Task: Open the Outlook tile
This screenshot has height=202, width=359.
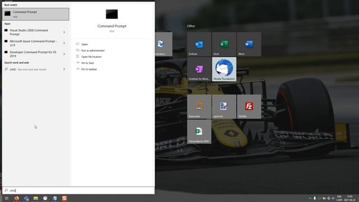Action: click(199, 44)
